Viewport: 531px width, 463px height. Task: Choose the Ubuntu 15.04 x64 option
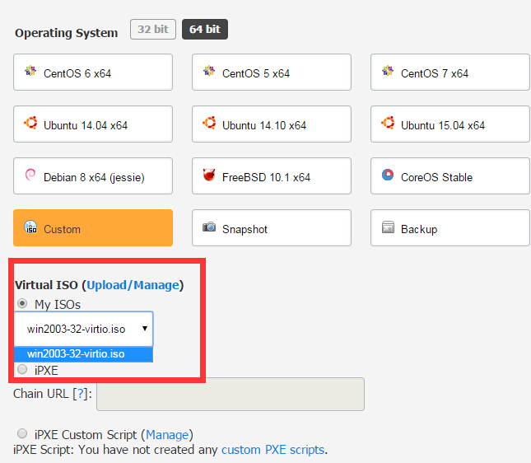pyautogui.click(x=449, y=124)
